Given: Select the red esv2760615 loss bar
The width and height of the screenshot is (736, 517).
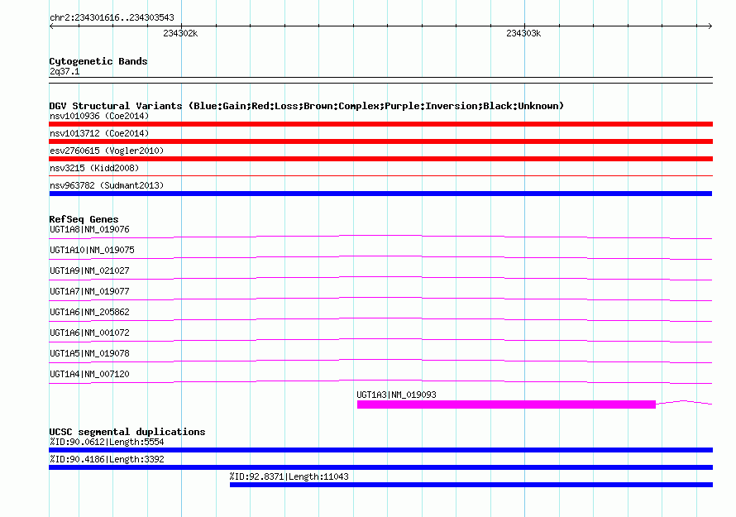Looking at the screenshot, I should [380, 159].
